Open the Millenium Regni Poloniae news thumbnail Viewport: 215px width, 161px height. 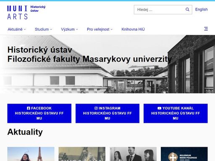click(184, 154)
